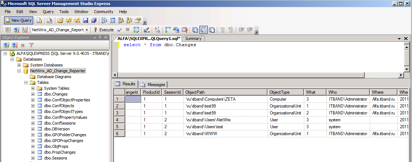Viewport: 412px width, 162px height.
Task: Click the ObjectPath column header
Action: point(225,92)
